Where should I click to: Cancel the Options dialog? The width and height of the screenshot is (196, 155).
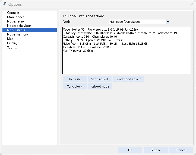181,150
